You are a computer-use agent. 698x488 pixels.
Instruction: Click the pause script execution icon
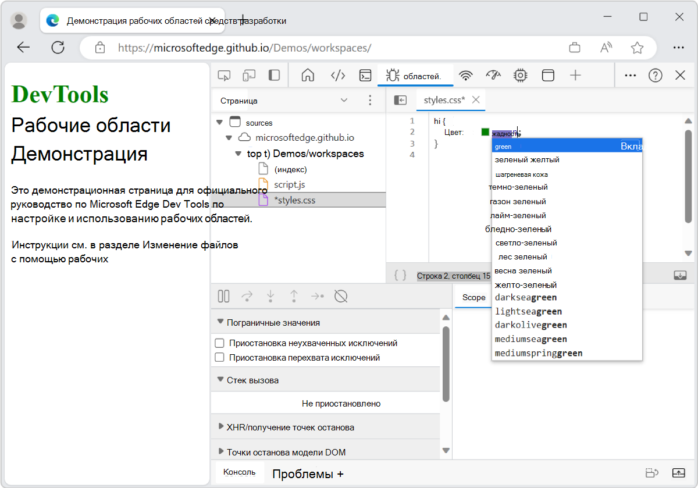[x=223, y=296]
